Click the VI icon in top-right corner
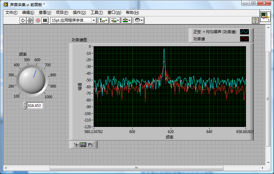The width and height of the screenshot is (274, 174). pos(265,16)
